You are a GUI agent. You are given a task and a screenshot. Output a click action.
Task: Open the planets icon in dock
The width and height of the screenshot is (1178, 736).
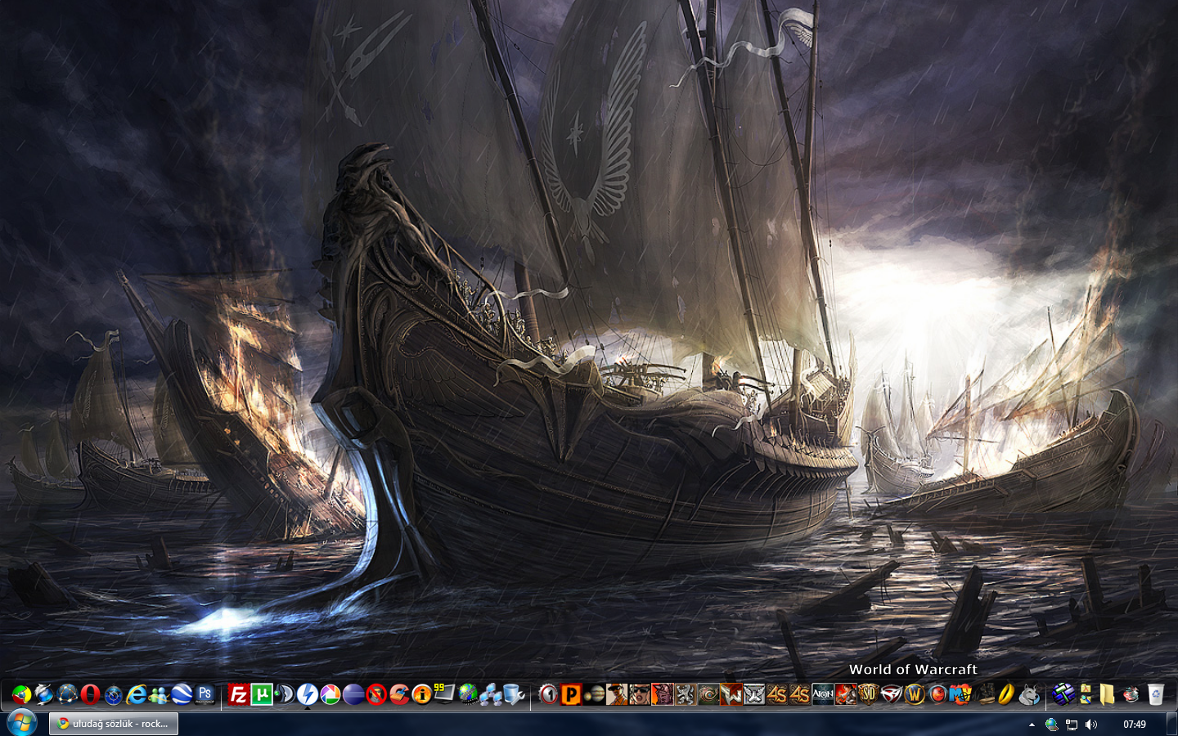[x=594, y=695]
